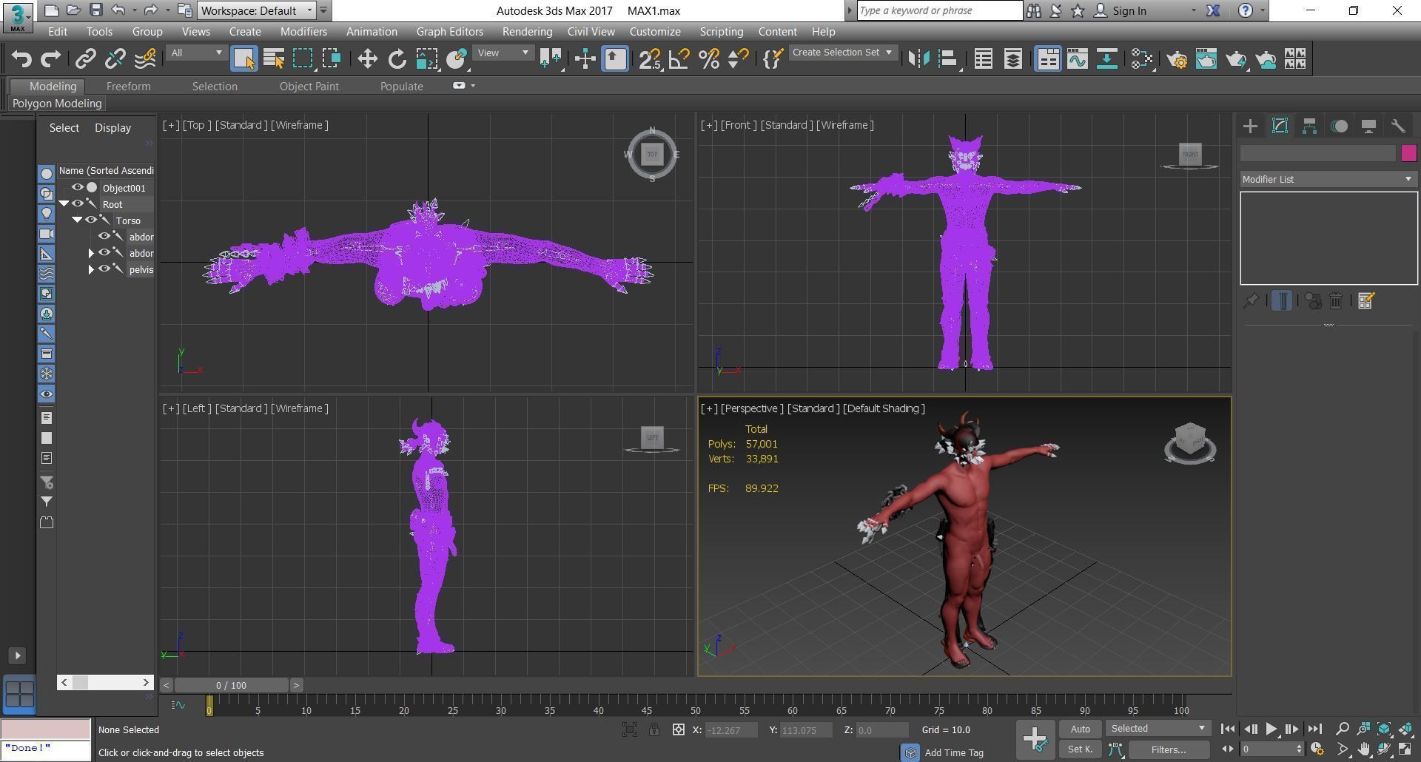
Task: Open the Align tool
Action: 948,59
